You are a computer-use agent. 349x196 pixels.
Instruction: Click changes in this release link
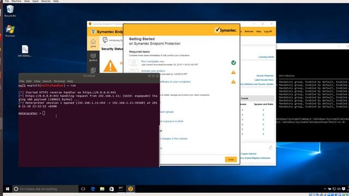(174, 139)
